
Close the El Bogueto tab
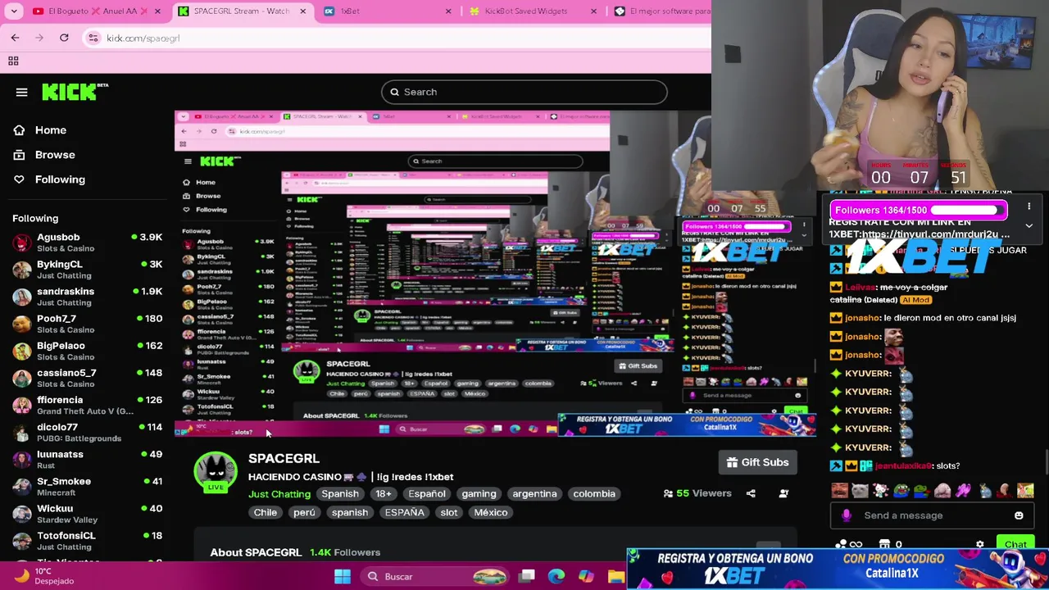coord(159,11)
